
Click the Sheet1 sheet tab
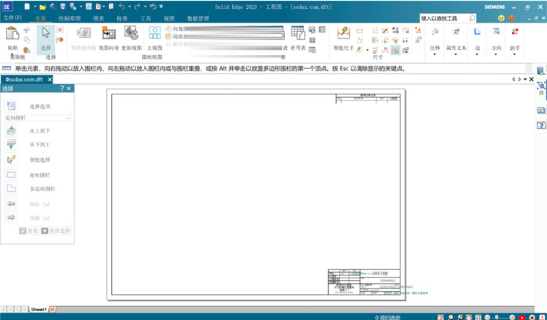[x=39, y=310]
